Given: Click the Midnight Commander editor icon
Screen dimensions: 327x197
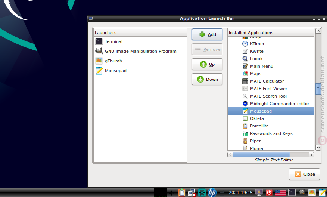Looking at the screenshot, I should point(245,104).
